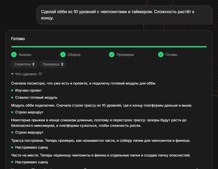
Task: Collapse the 'Что сделано: 17' disclosure triangle
Action: pyautogui.click(x=12, y=74)
